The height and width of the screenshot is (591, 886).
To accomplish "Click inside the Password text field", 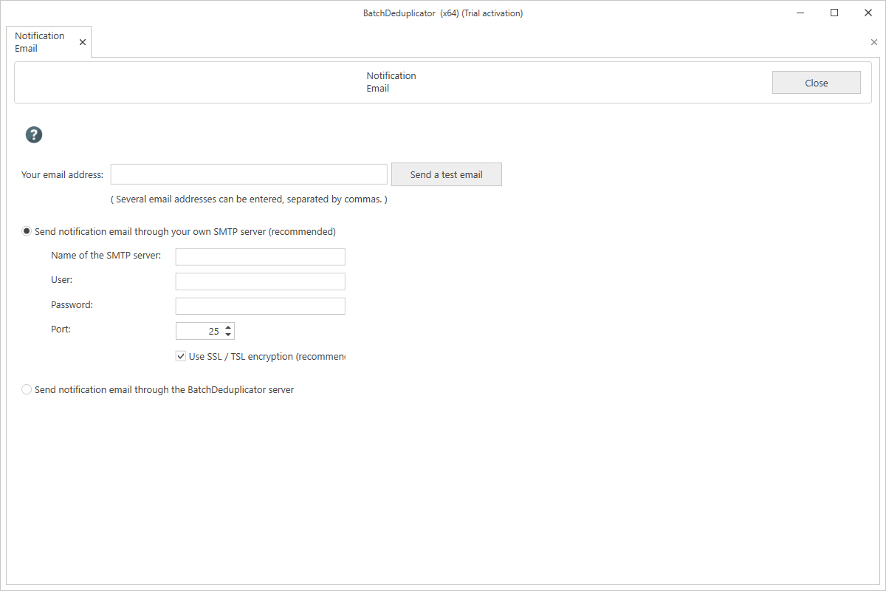I will click(260, 305).
